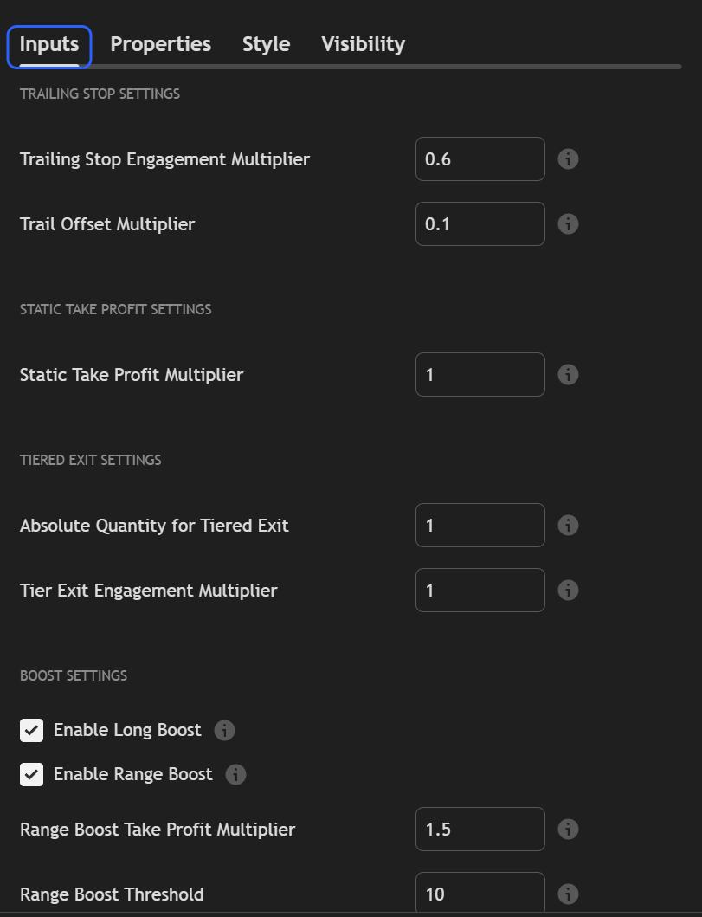Click info icon for Range Boost Threshold
The width and height of the screenshot is (702, 917).
(x=568, y=894)
